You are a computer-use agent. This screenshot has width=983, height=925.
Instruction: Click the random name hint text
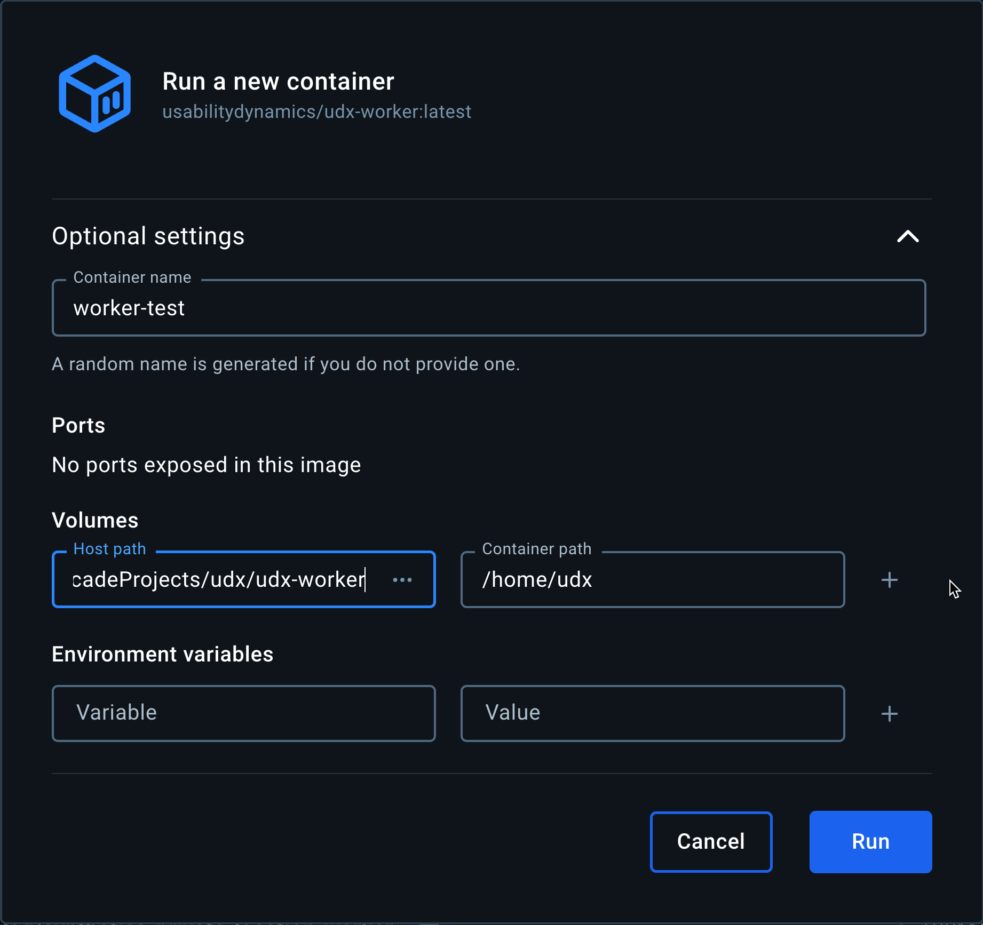point(286,364)
